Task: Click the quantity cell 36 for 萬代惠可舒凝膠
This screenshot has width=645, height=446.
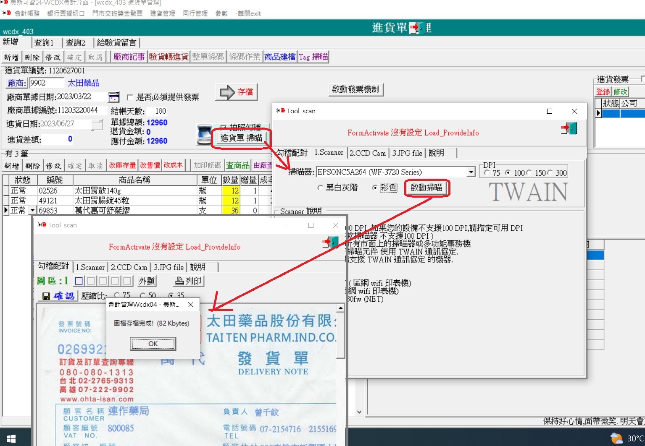Action: point(231,210)
